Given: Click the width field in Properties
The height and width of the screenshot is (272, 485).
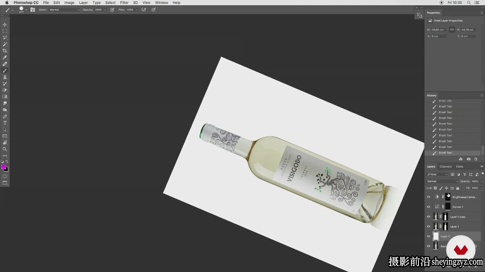Looking at the screenshot, I should (439, 29).
